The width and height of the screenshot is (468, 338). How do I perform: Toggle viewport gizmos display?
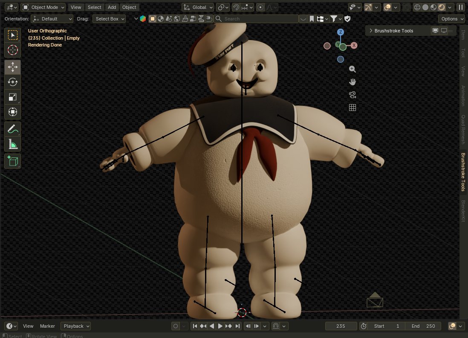[368, 8]
